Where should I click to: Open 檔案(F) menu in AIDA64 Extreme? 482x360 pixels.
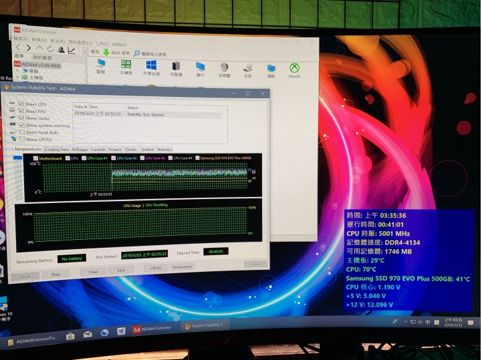click(x=21, y=39)
